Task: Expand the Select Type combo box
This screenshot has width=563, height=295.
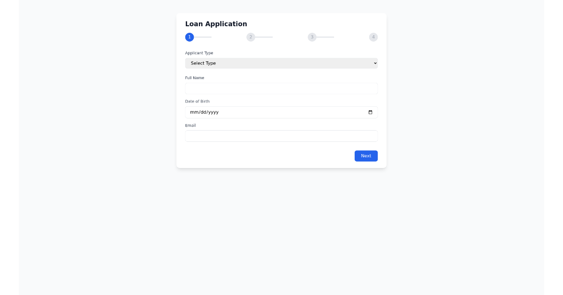Action: click(281, 63)
